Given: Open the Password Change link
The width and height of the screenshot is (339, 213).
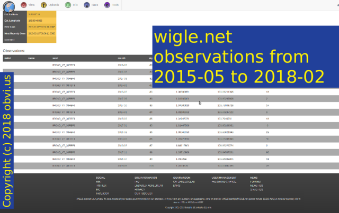Looking at the screenshot, I should (224, 182).
